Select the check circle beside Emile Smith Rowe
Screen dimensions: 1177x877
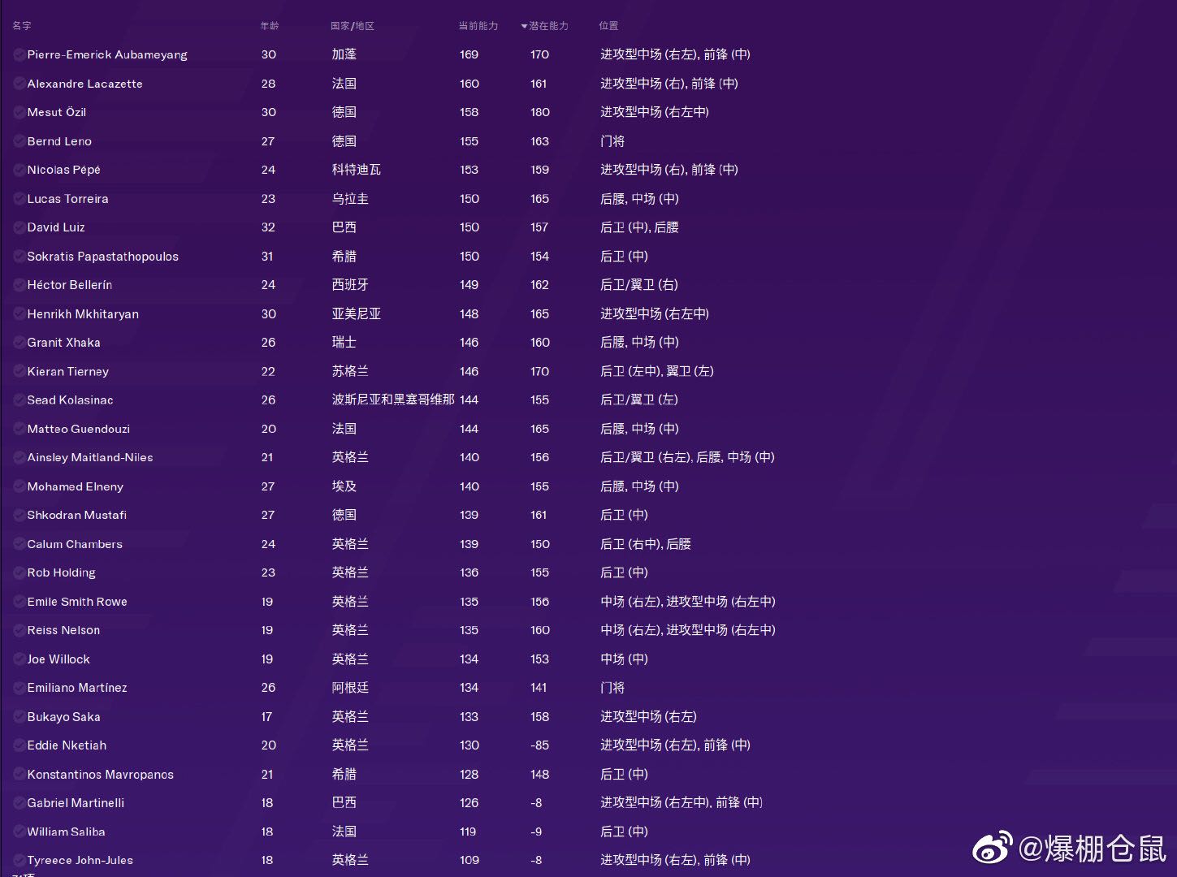[x=19, y=602]
